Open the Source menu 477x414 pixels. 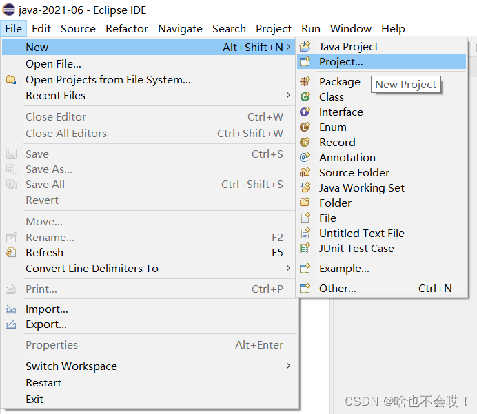point(78,28)
